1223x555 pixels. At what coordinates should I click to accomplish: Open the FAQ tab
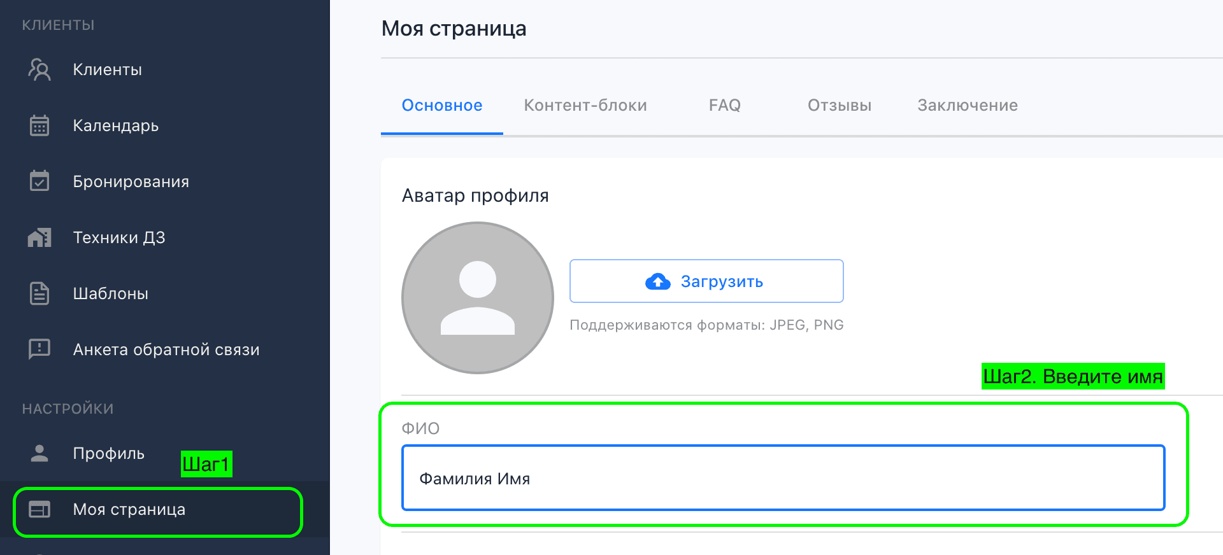coord(724,105)
